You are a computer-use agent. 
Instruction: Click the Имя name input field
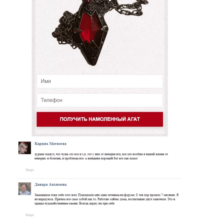point(100,81)
